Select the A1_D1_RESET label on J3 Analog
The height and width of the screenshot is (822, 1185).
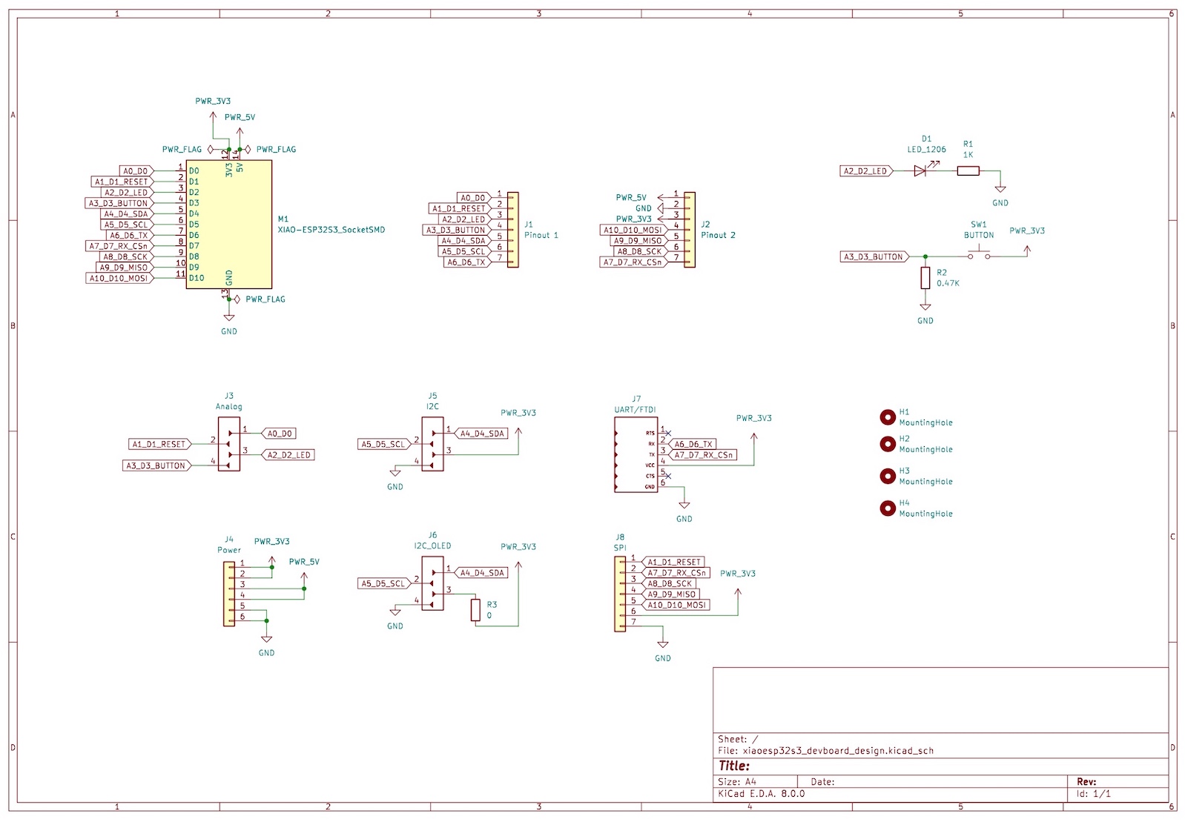pyautogui.click(x=159, y=444)
